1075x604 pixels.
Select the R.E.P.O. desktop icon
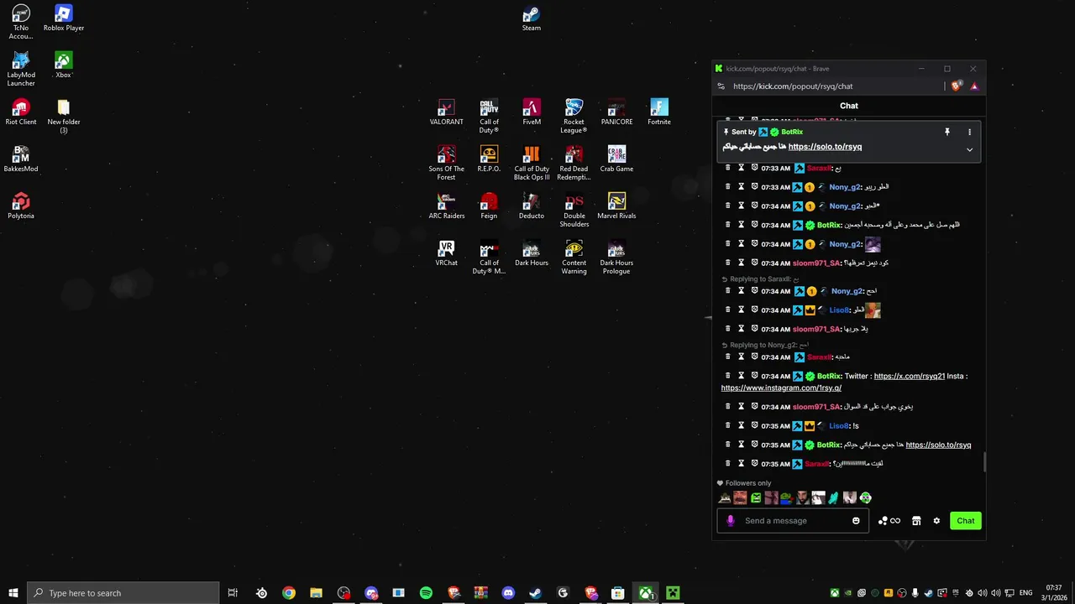point(489,159)
